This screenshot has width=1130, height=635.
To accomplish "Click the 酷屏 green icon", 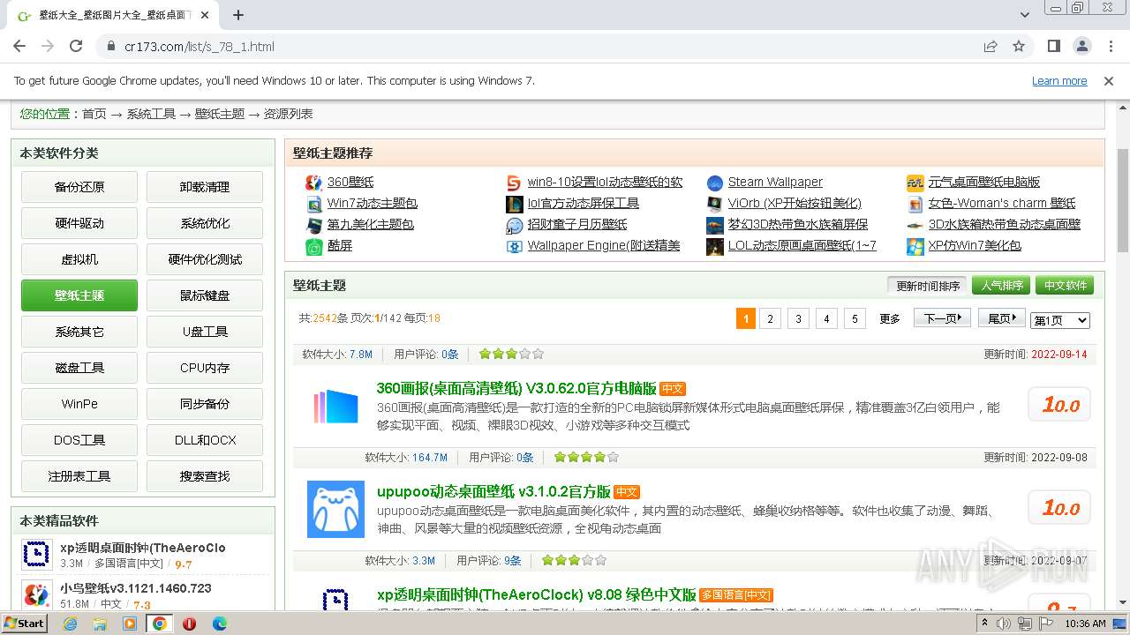I will (x=313, y=246).
